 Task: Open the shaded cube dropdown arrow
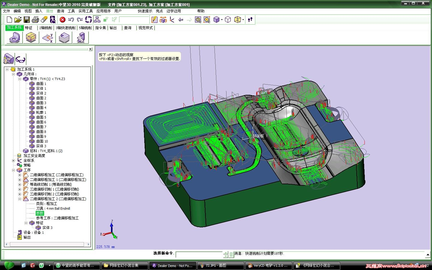click(x=222, y=20)
